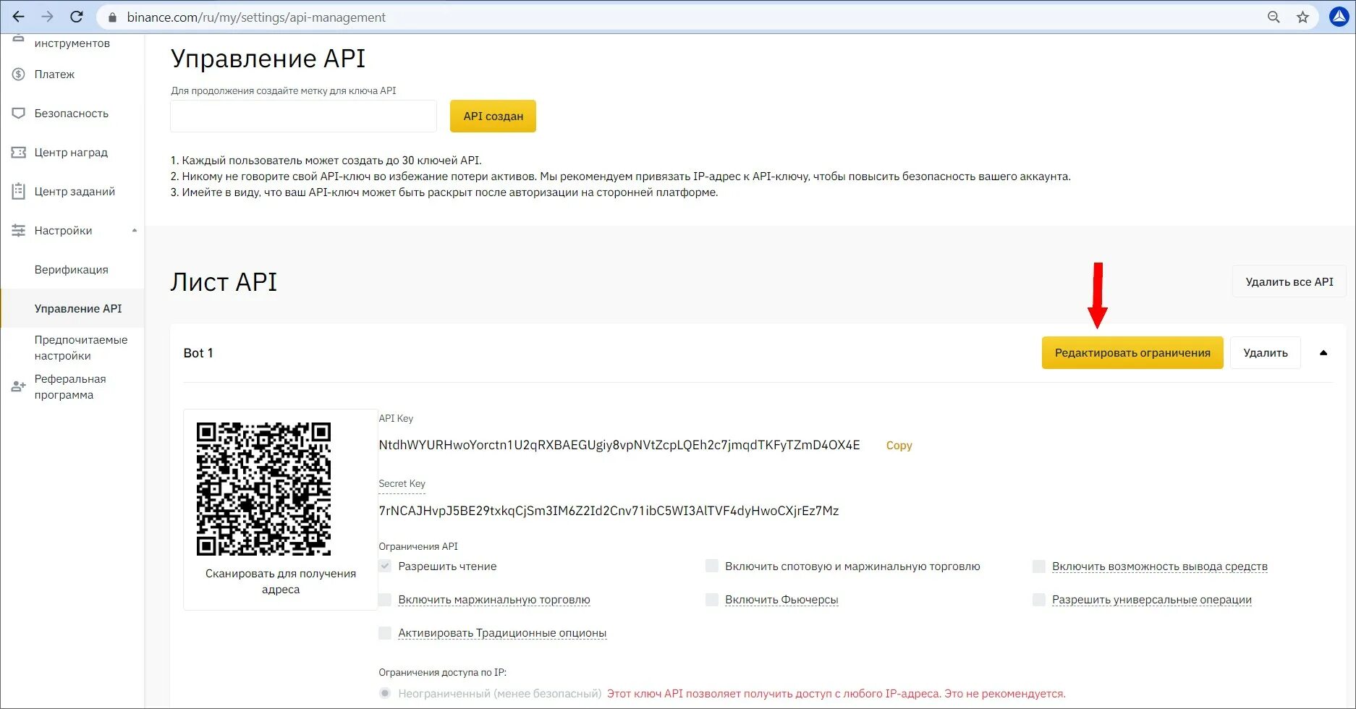Focus the API key label input field
This screenshot has height=709, width=1356.
(x=303, y=116)
